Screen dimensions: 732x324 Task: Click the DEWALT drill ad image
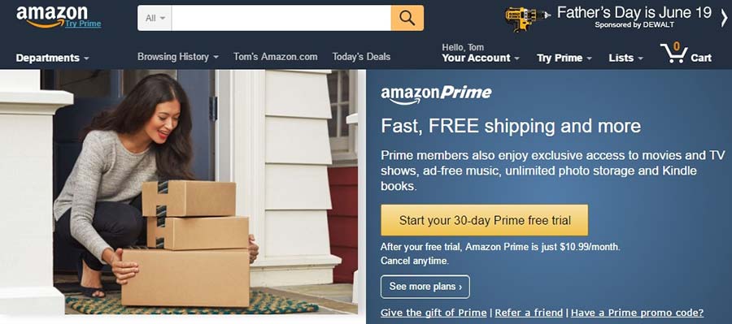(527, 19)
